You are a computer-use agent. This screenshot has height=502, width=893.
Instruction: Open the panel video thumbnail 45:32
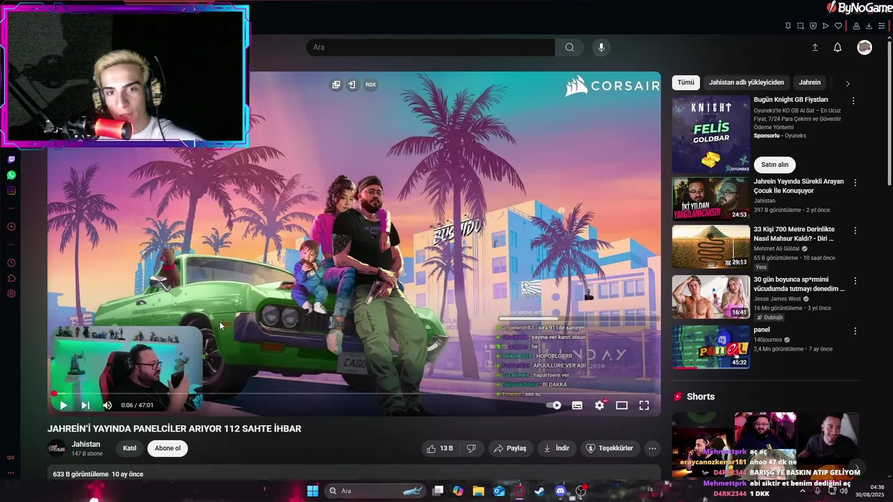point(711,347)
